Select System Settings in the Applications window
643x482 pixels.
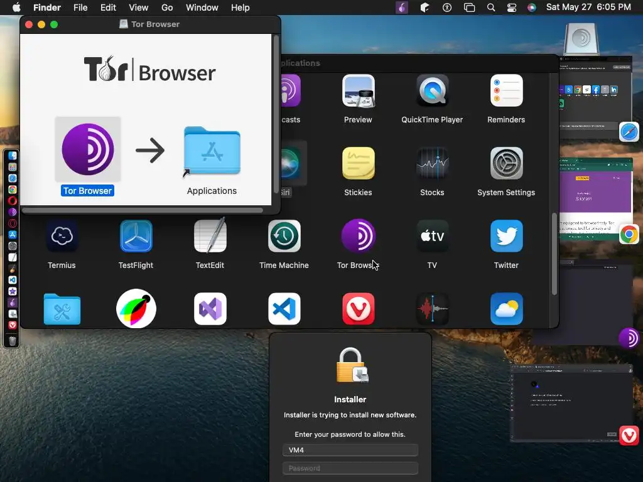tap(506, 163)
